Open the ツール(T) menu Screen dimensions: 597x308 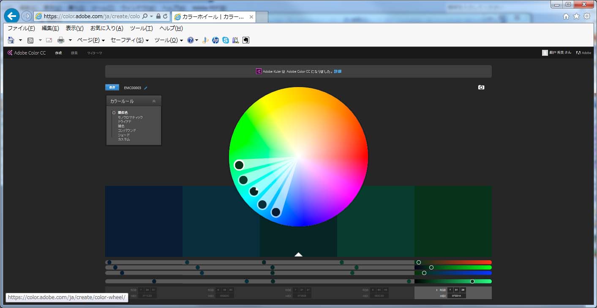point(141,28)
